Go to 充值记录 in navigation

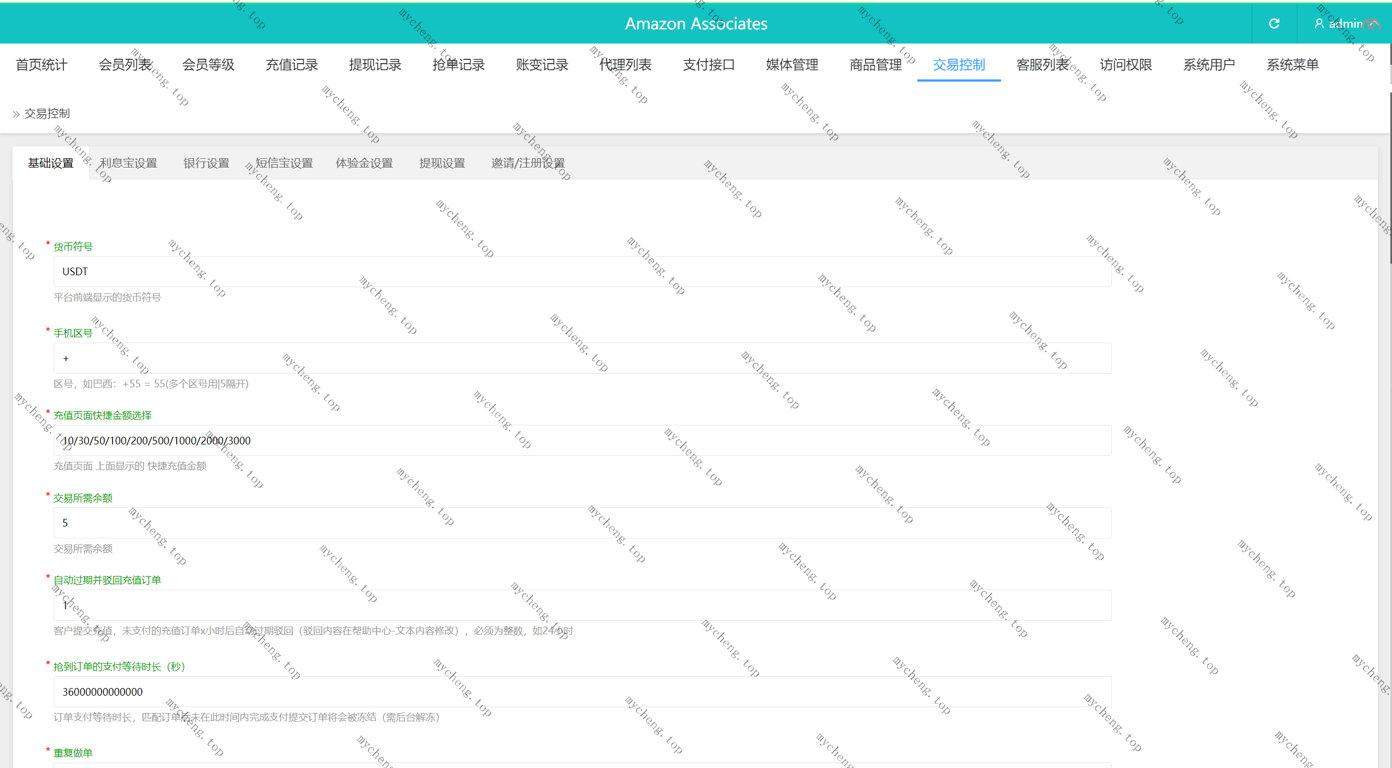(291, 65)
